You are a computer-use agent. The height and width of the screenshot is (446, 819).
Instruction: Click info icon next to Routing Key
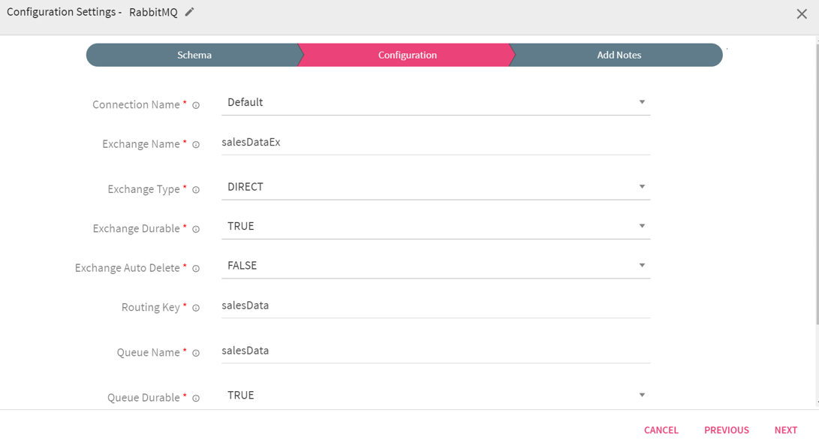click(x=196, y=308)
